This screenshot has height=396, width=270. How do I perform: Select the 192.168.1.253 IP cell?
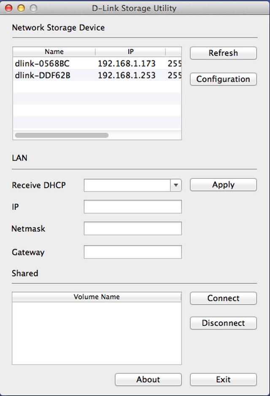point(127,75)
